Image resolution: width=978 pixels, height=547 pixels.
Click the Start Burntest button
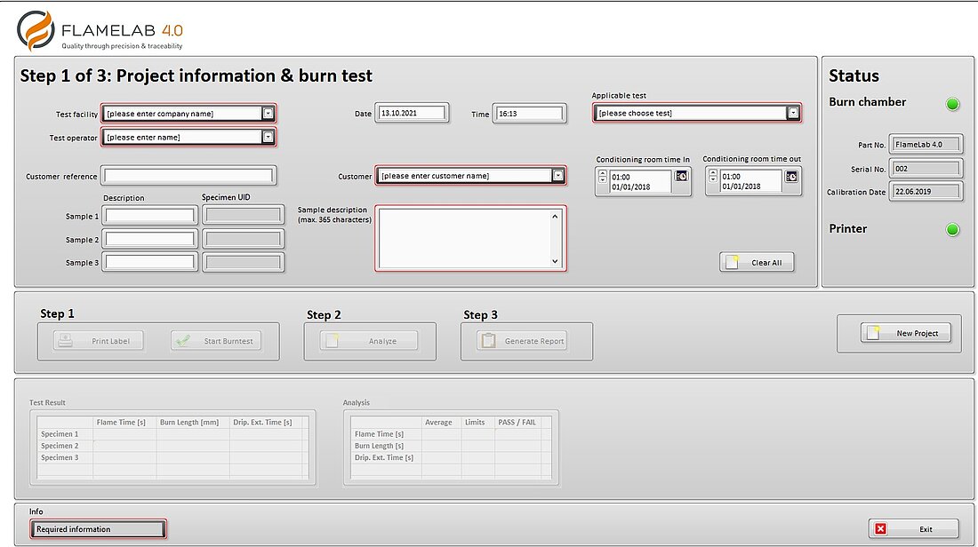tap(217, 341)
